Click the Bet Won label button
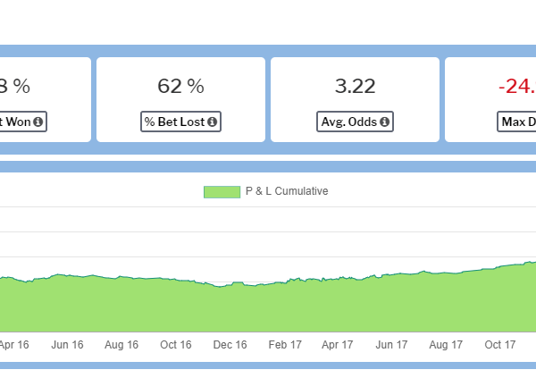This screenshot has height=378, width=536. click(22, 122)
